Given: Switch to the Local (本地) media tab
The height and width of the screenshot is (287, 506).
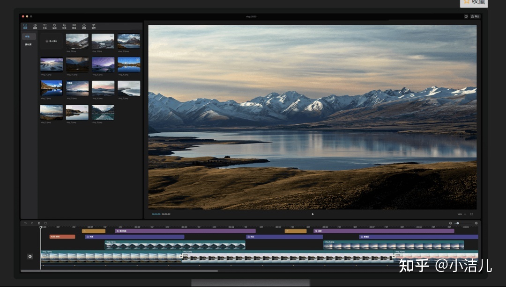Looking at the screenshot, I should (x=28, y=36).
